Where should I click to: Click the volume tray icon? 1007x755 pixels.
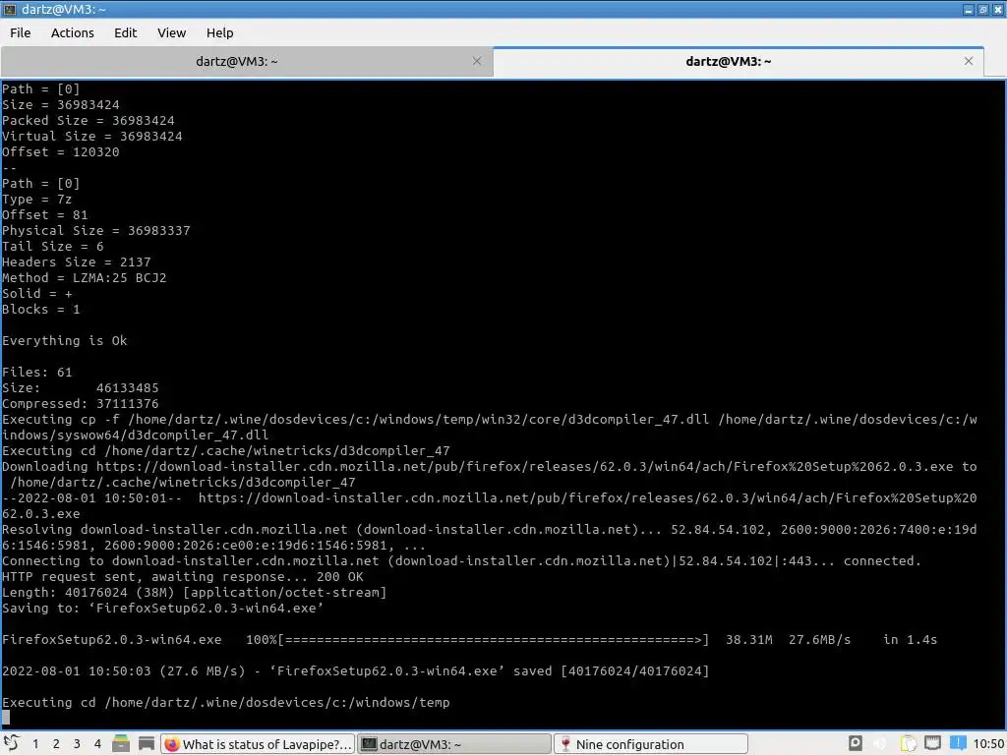coord(880,743)
